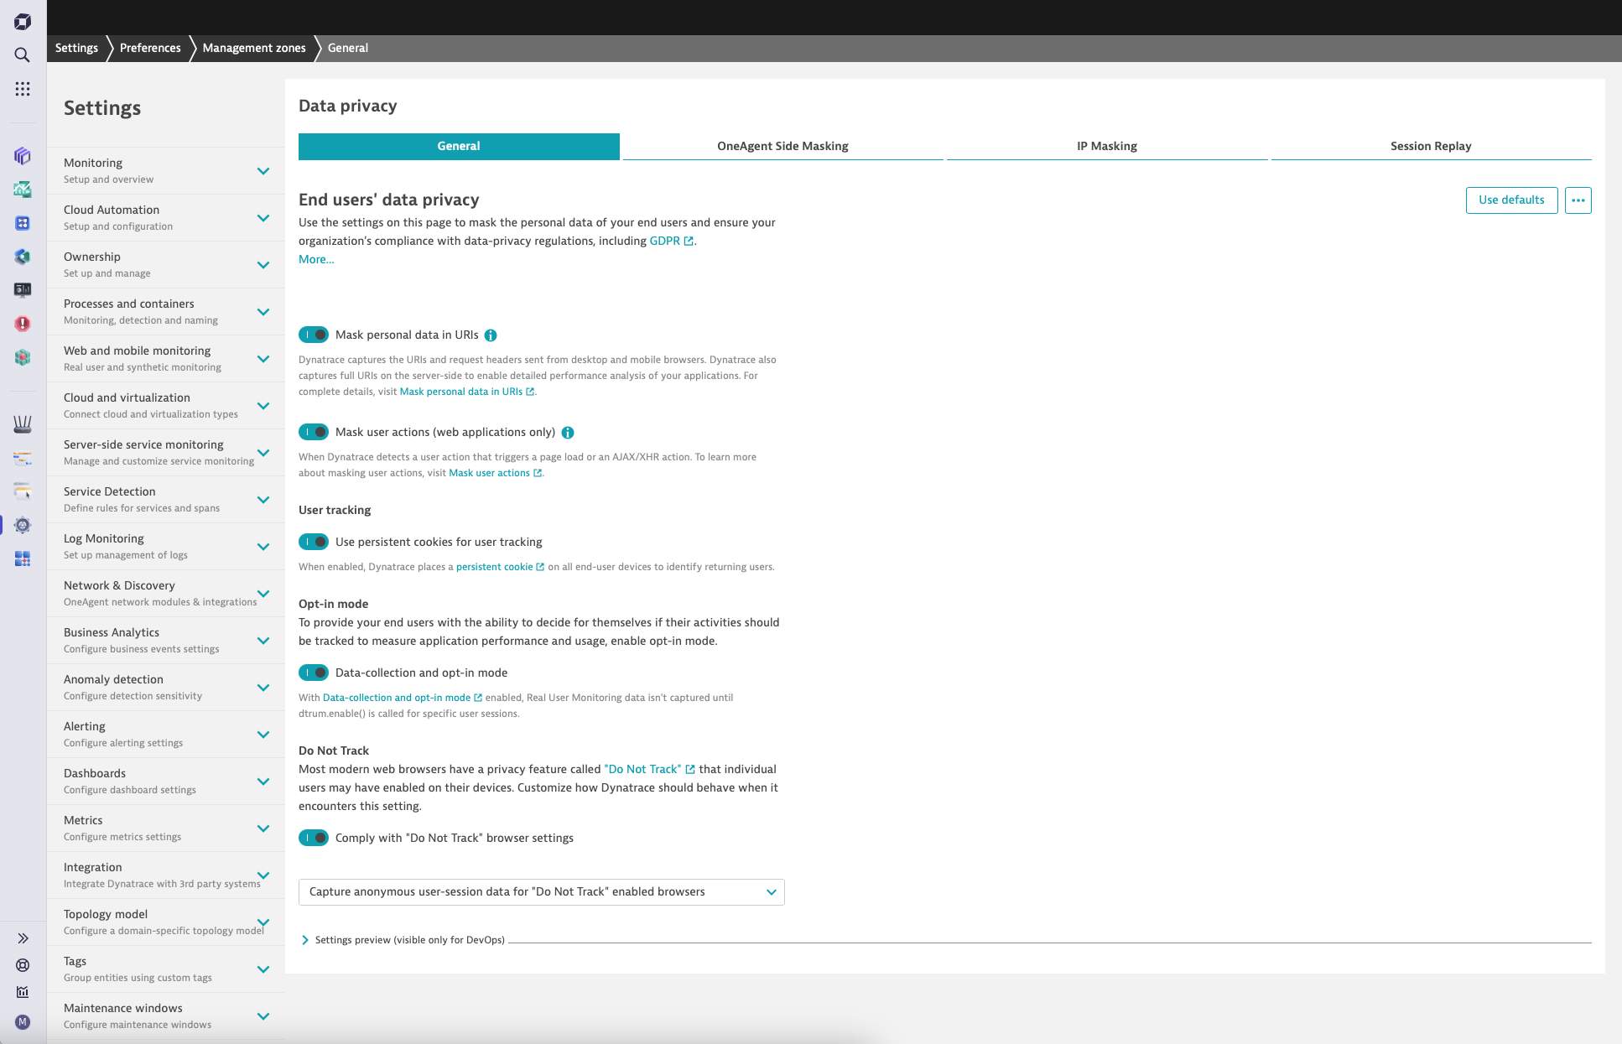Turn off persistent cookies for user tracking
The image size is (1622, 1044).
tap(313, 542)
